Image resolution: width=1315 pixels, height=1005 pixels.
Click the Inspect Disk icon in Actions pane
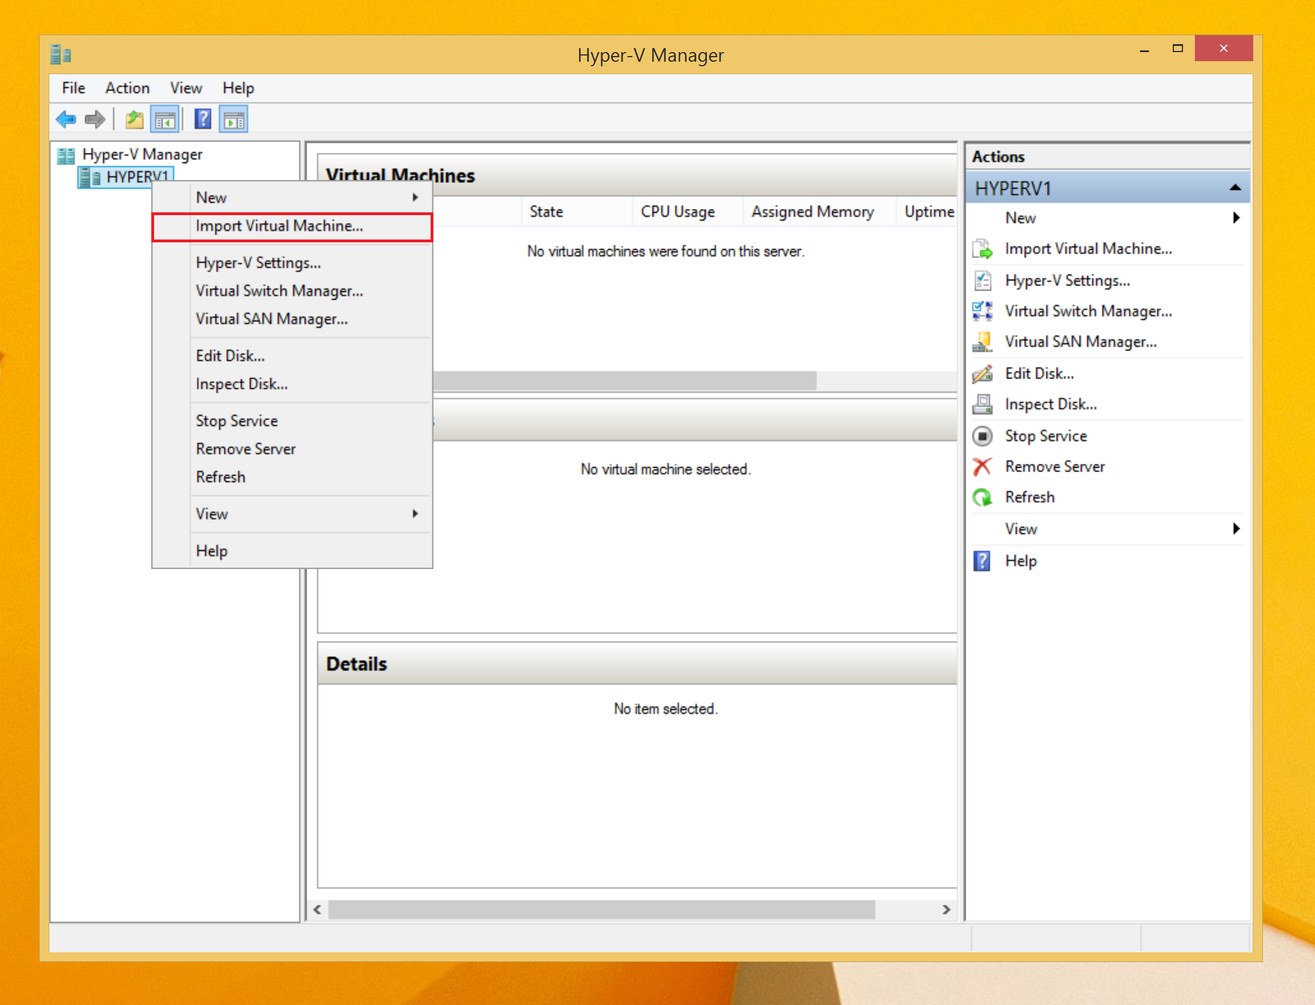[x=982, y=404]
